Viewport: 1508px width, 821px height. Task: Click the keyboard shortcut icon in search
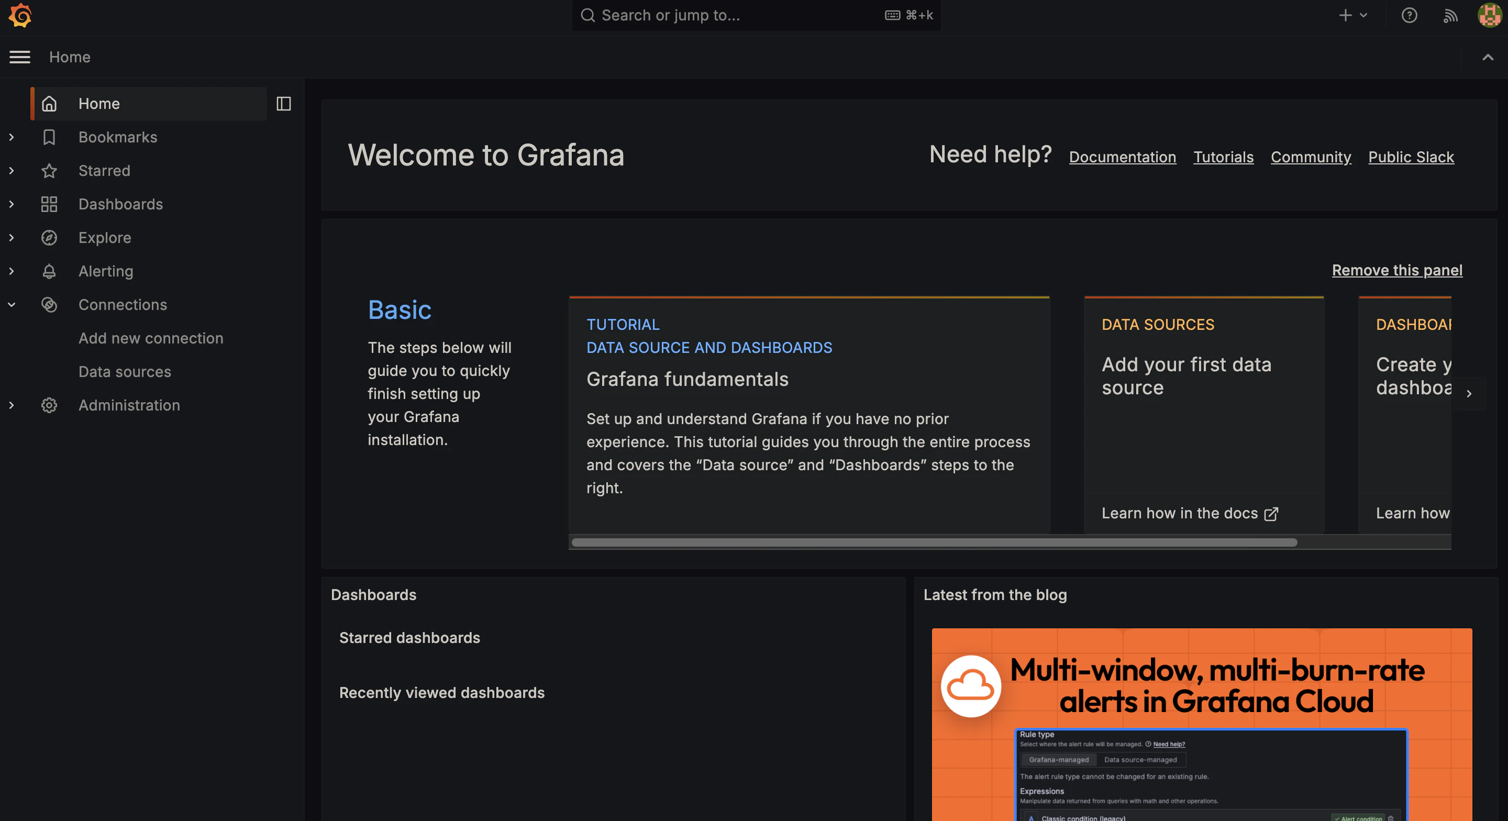point(892,15)
